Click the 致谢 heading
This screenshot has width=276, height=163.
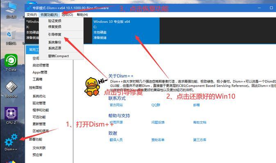tap(113, 133)
